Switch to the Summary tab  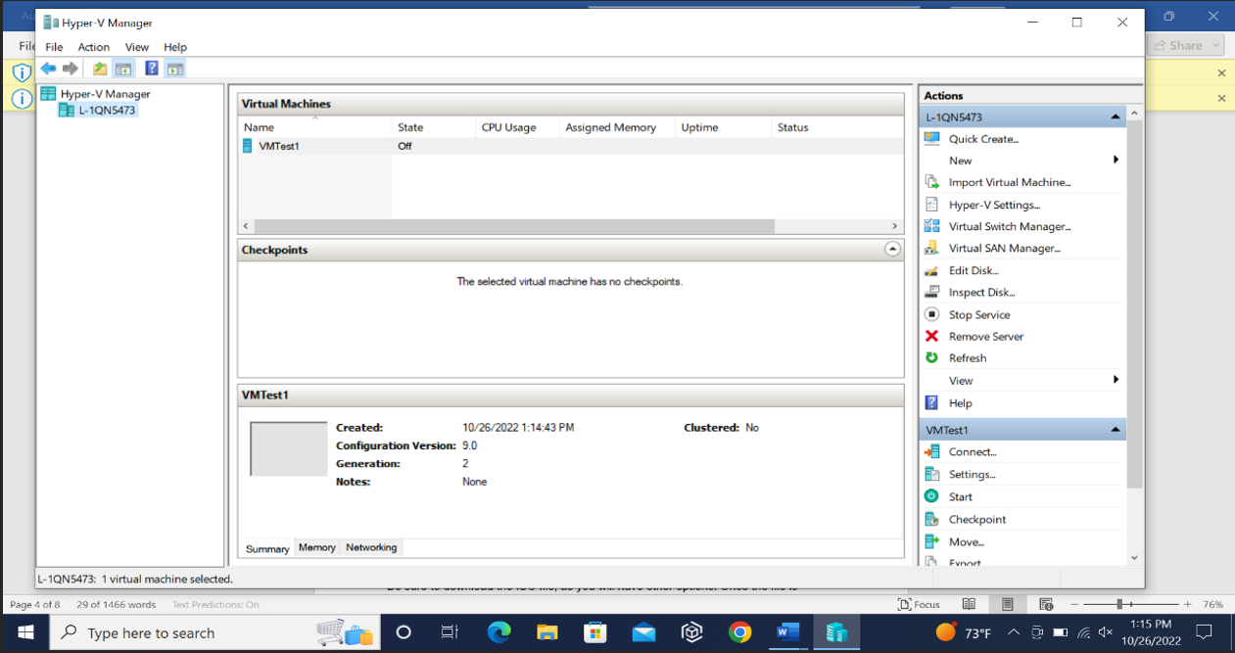pyautogui.click(x=267, y=548)
